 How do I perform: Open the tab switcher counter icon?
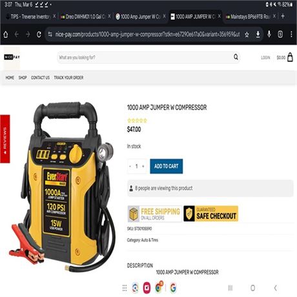coord(280,34)
